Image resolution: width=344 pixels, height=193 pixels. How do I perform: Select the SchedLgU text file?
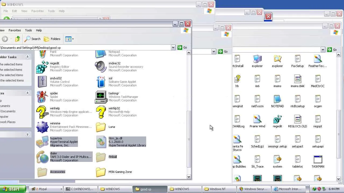coord(257,142)
